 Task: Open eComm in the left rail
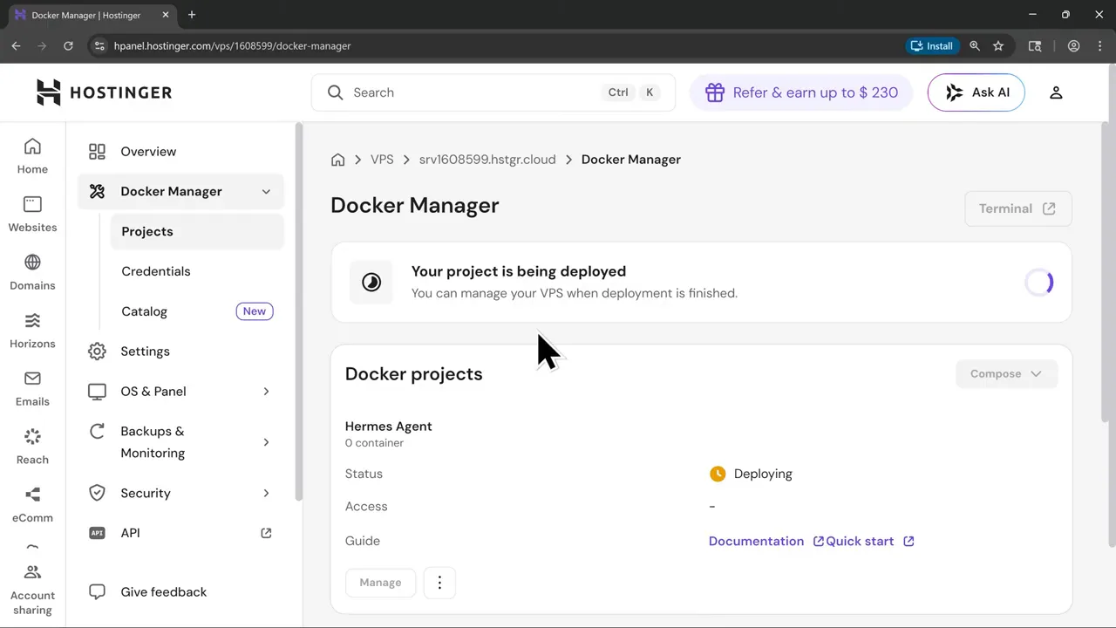pos(32,505)
